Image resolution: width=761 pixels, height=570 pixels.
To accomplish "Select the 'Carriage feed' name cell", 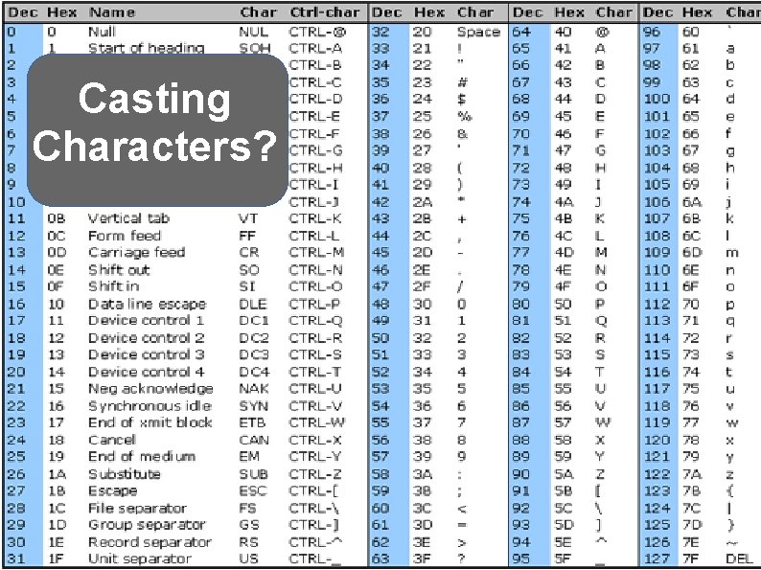I will tap(136, 253).
